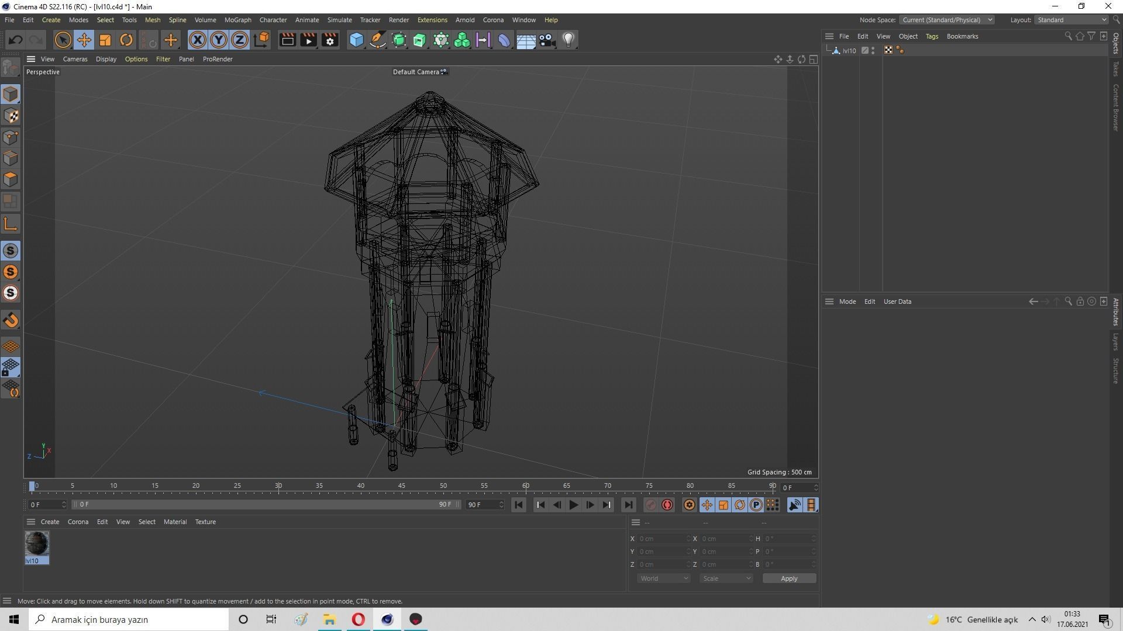The image size is (1123, 631).
Task: Add an Extrude generator icon
Action: pyautogui.click(x=420, y=40)
